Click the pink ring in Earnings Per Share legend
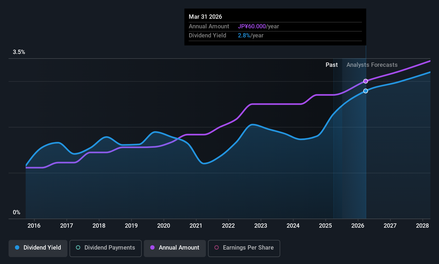 point(217,248)
